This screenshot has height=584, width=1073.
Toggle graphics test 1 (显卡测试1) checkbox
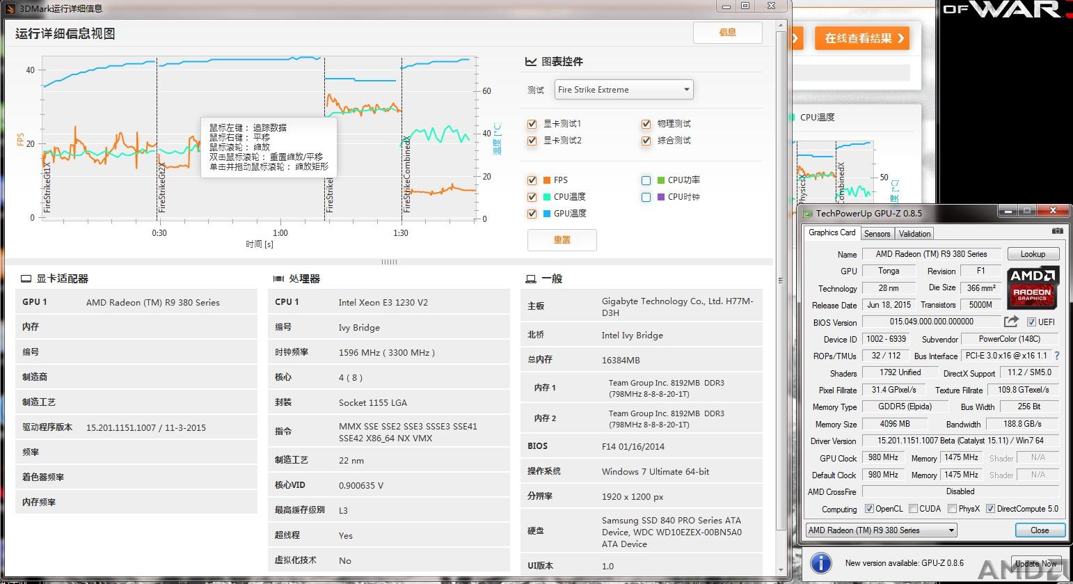coord(532,124)
